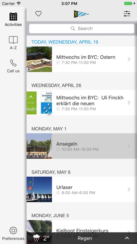Open chevron for Mittwochs im BYC: Ostern

(x=129, y=59)
